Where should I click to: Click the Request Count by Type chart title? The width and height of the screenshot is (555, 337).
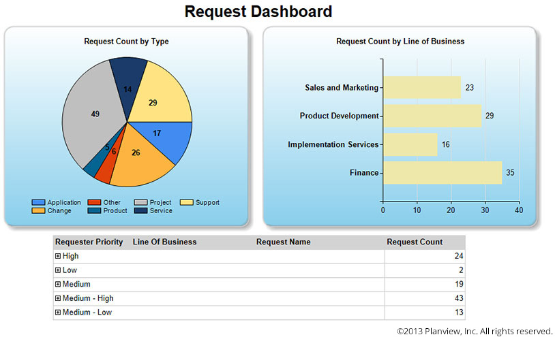[x=126, y=42]
